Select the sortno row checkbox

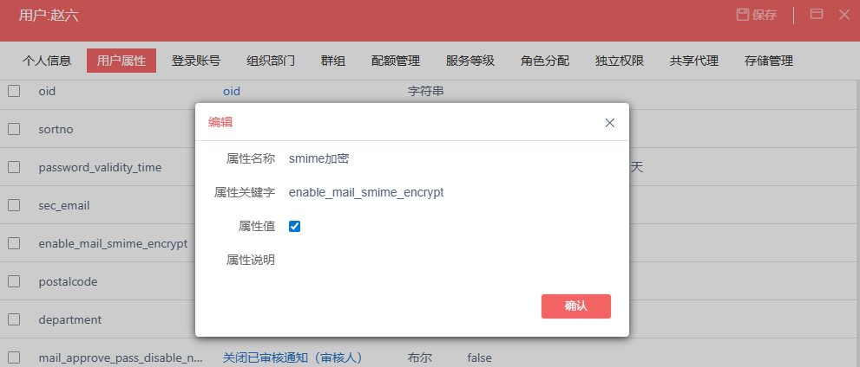[x=14, y=129]
